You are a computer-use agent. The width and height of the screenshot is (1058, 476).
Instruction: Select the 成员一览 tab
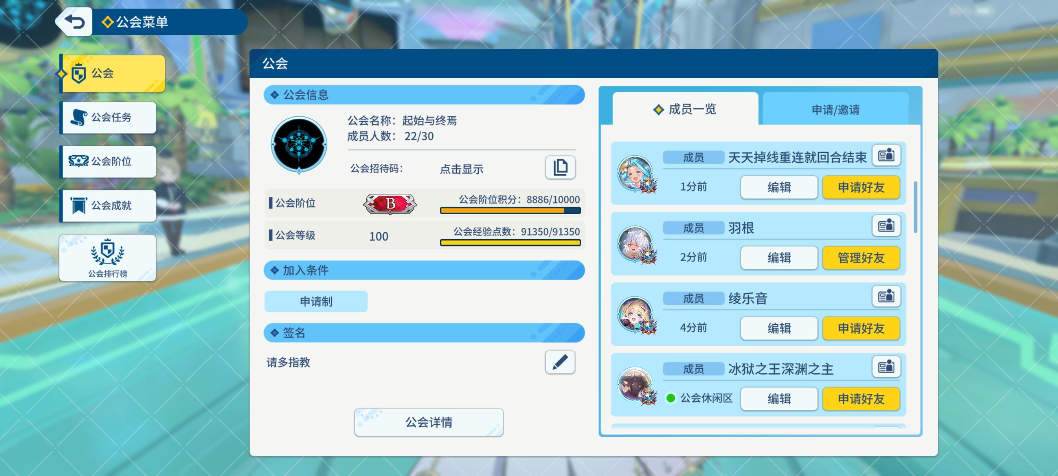point(685,109)
